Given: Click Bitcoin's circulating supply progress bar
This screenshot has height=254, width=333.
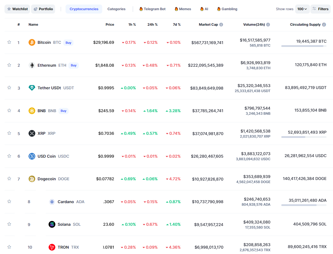Looking at the screenshot, I should 304,46.
